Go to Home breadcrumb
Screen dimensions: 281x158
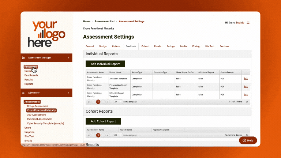click(87, 22)
